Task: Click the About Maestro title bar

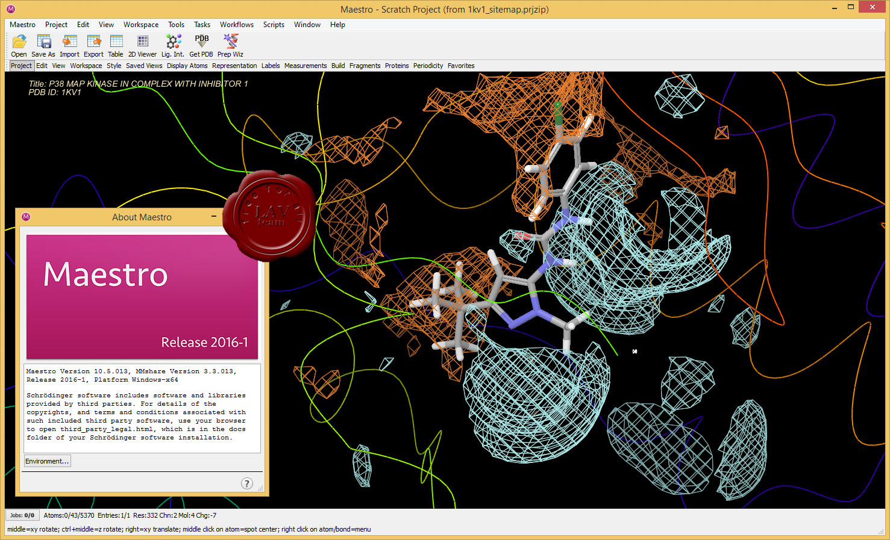Action: pyautogui.click(x=142, y=217)
